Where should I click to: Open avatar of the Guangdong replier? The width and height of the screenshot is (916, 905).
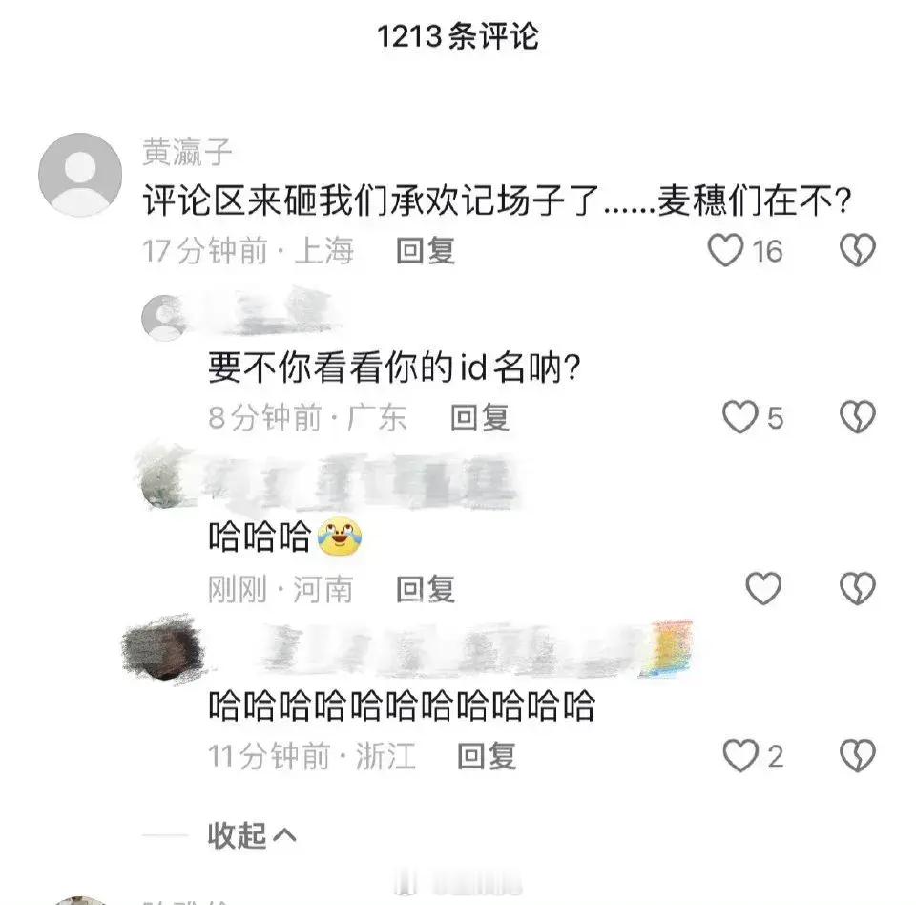coord(165,318)
